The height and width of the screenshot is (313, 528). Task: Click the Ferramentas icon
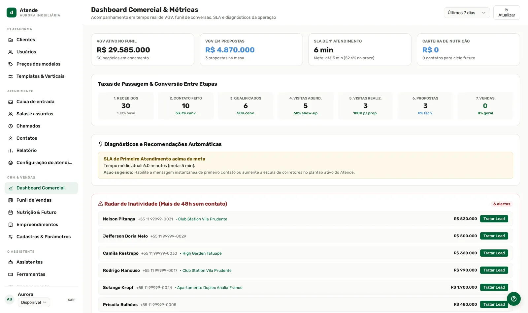(11, 274)
